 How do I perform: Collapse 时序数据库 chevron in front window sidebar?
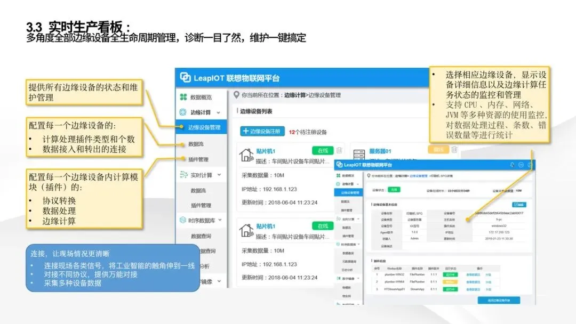(x=359, y=245)
